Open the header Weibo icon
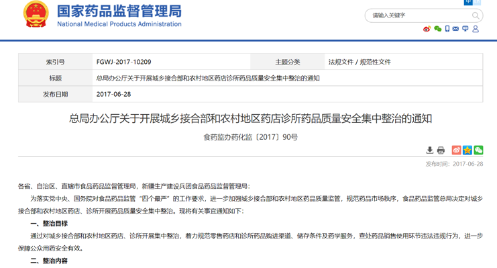This screenshot has height=268, width=497. tap(427, 29)
